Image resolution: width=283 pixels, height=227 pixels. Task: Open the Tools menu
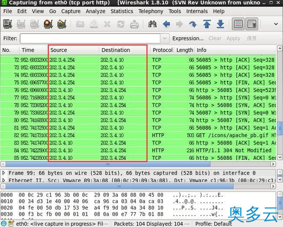tap(175, 11)
